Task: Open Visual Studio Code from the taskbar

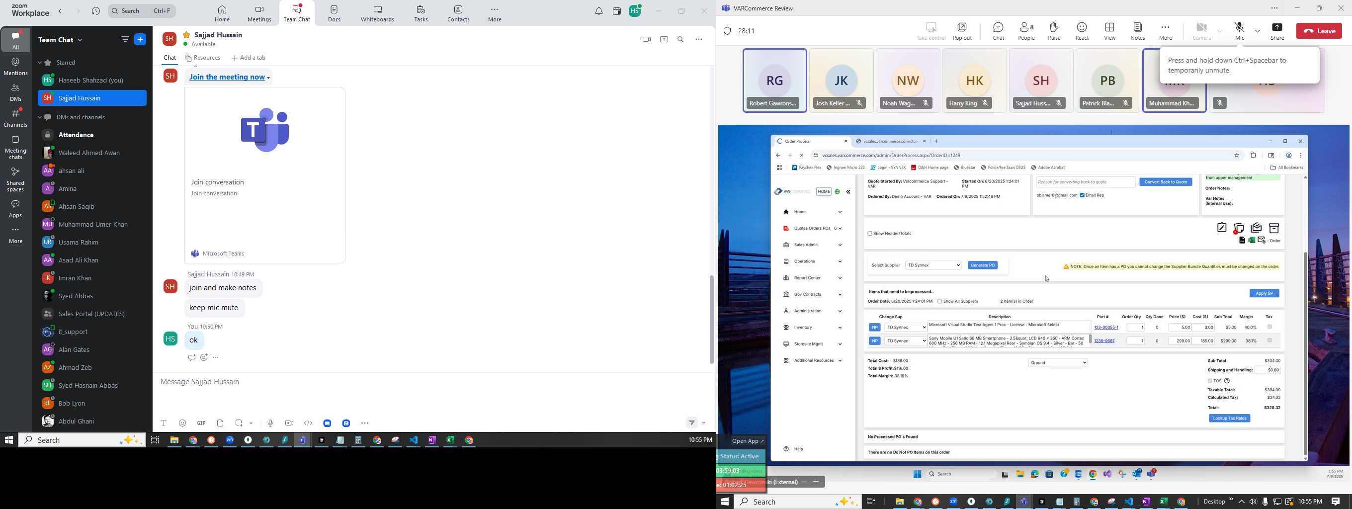Action: pyautogui.click(x=414, y=441)
